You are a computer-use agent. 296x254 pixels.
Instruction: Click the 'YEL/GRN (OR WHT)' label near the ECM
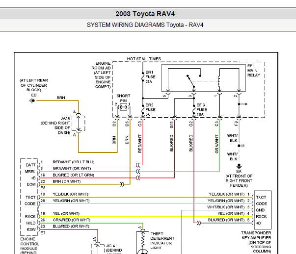point(71,201)
